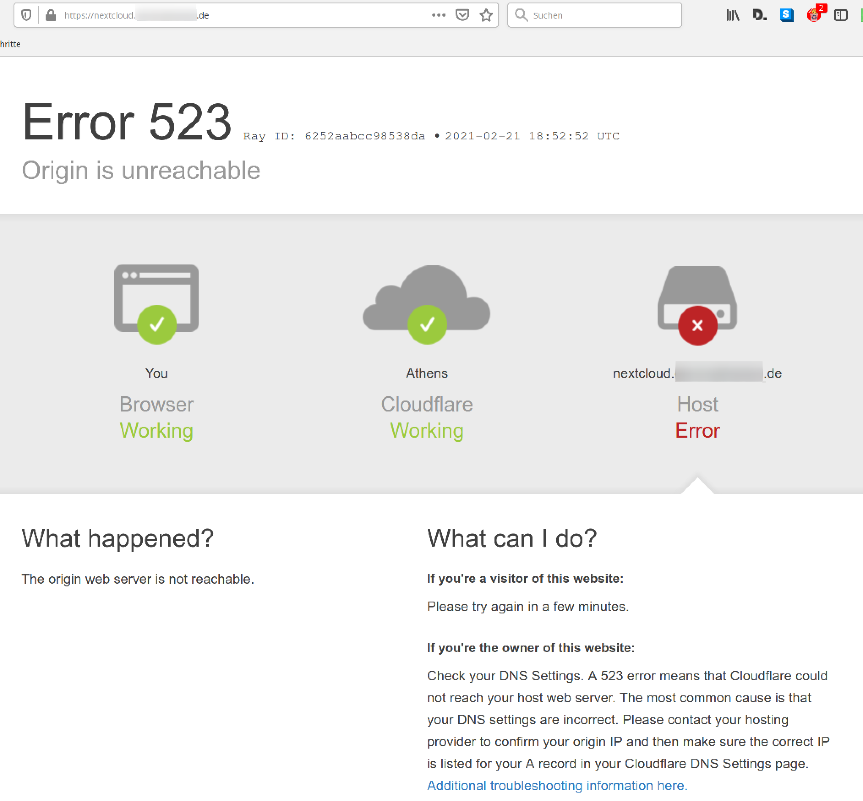Click the Cloudflare cloud status icon
Image resolution: width=863 pixels, height=801 pixels.
[x=427, y=304]
